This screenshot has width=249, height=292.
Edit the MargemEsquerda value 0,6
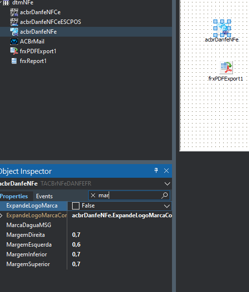(x=76, y=245)
